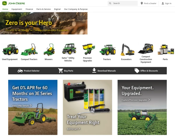Click the Gator Utility Vehicles text label

pyautogui.click(x=68, y=59)
